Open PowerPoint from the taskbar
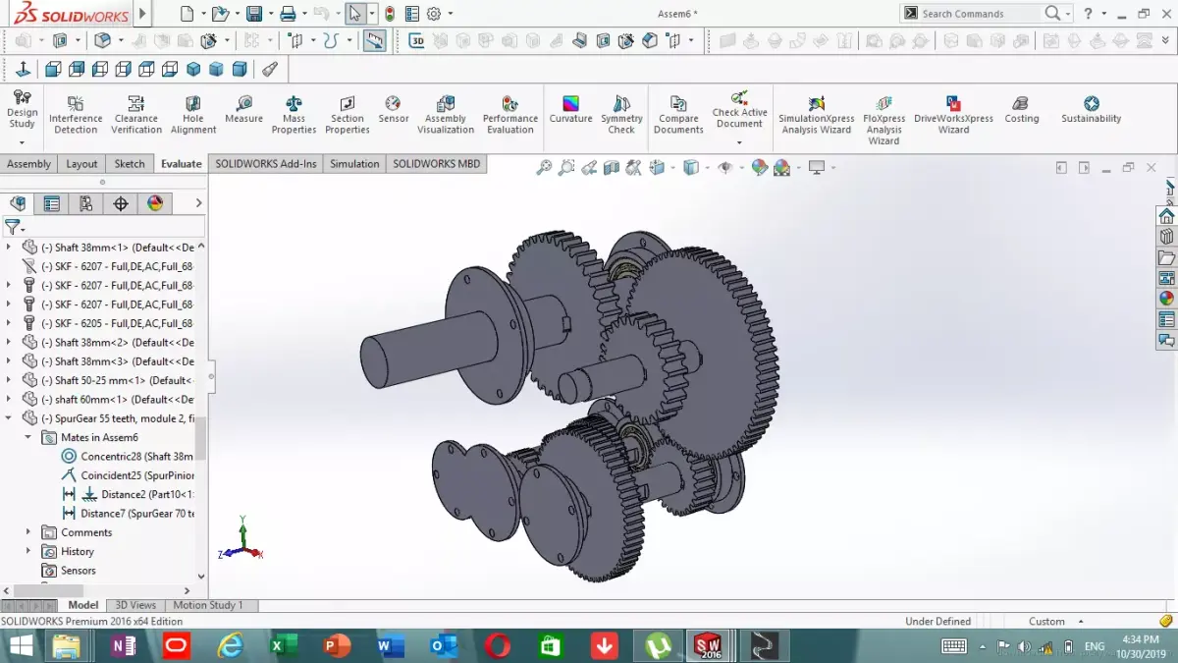Viewport: 1178px width, 663px height. pyautogui.click(x=337, y=646)
